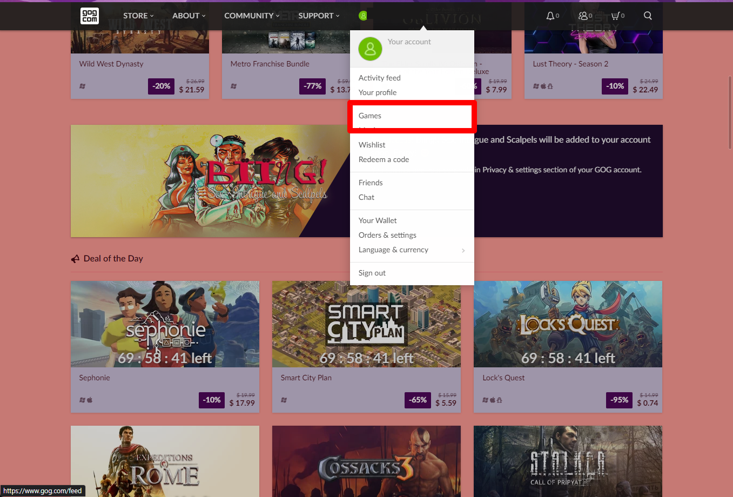Click the $ 17.99 Sephonie price

tap(242, 403)
